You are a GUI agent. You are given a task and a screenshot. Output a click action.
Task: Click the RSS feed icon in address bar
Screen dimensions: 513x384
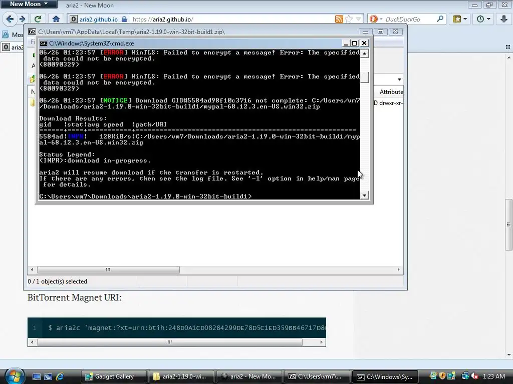tap(339, 19)
